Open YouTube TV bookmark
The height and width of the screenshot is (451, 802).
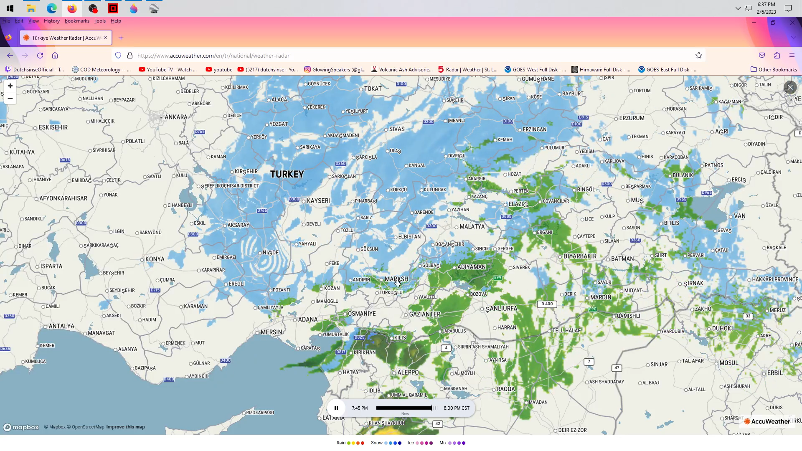point(168,70)
